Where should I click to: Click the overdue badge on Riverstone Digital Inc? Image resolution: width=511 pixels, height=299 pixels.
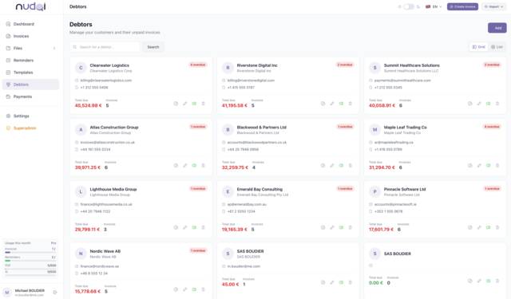345,65
